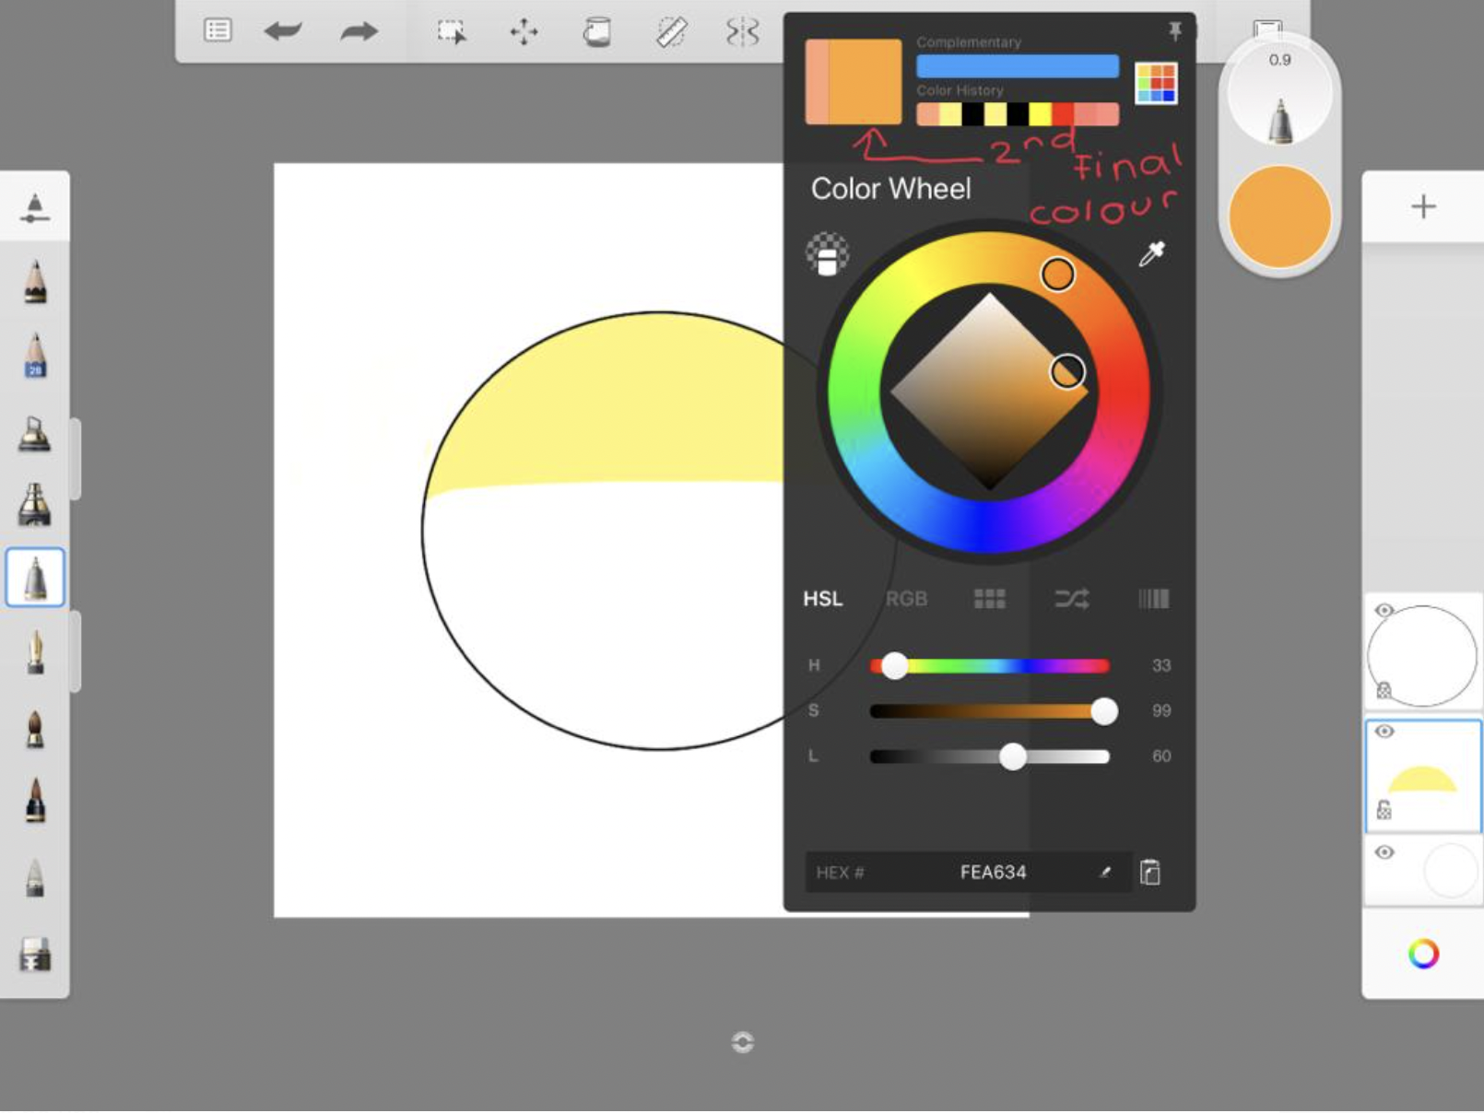
Task: Click the saturation diamond selector handle
Action: [1067, 371]
